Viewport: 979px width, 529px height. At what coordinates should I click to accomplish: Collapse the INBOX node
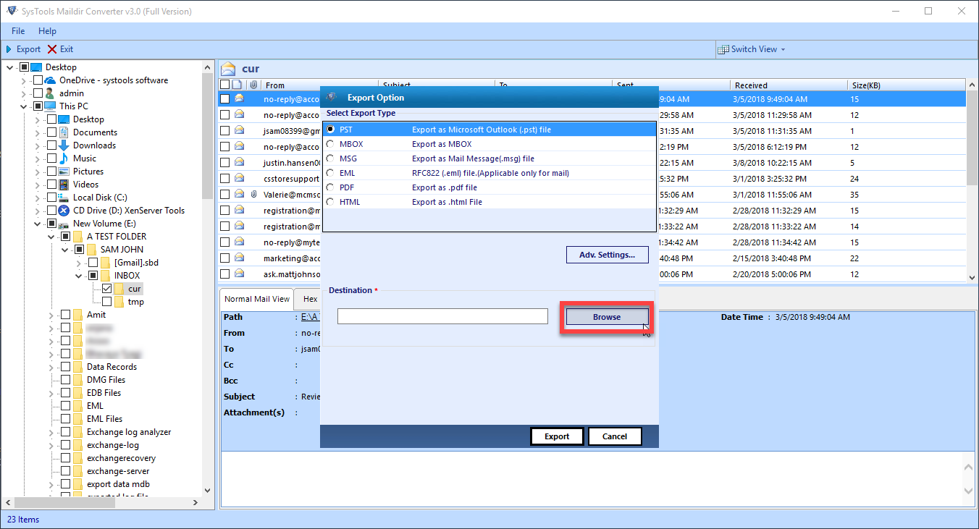click(x=79, y=276)
